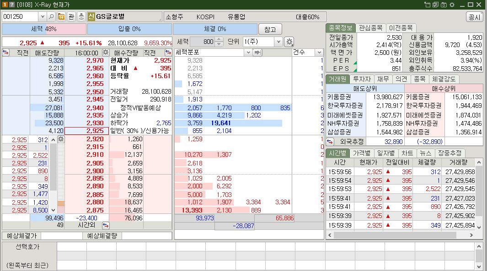Switch to the 가격별 tab
The height and width of the screenshot is (271, 487).
click(362, 153)
